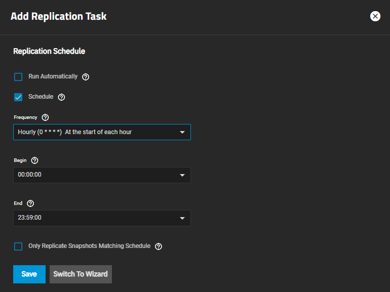This screenshot has width=390, height=292.
Task: Click the Frequency help question mark
Action: [x=45, y=117]
